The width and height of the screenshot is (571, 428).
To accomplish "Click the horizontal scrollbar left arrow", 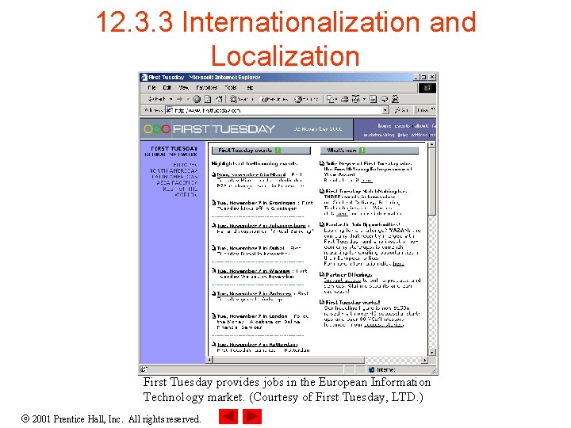I will click(209, 360).
